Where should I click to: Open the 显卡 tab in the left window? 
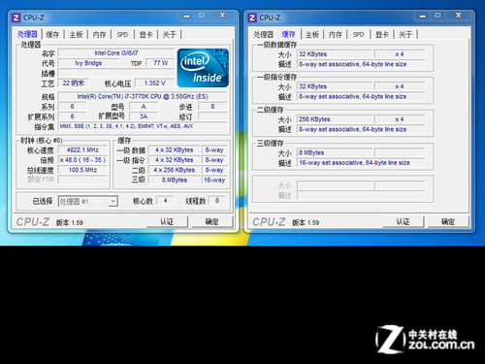click(x=145, y=35)
